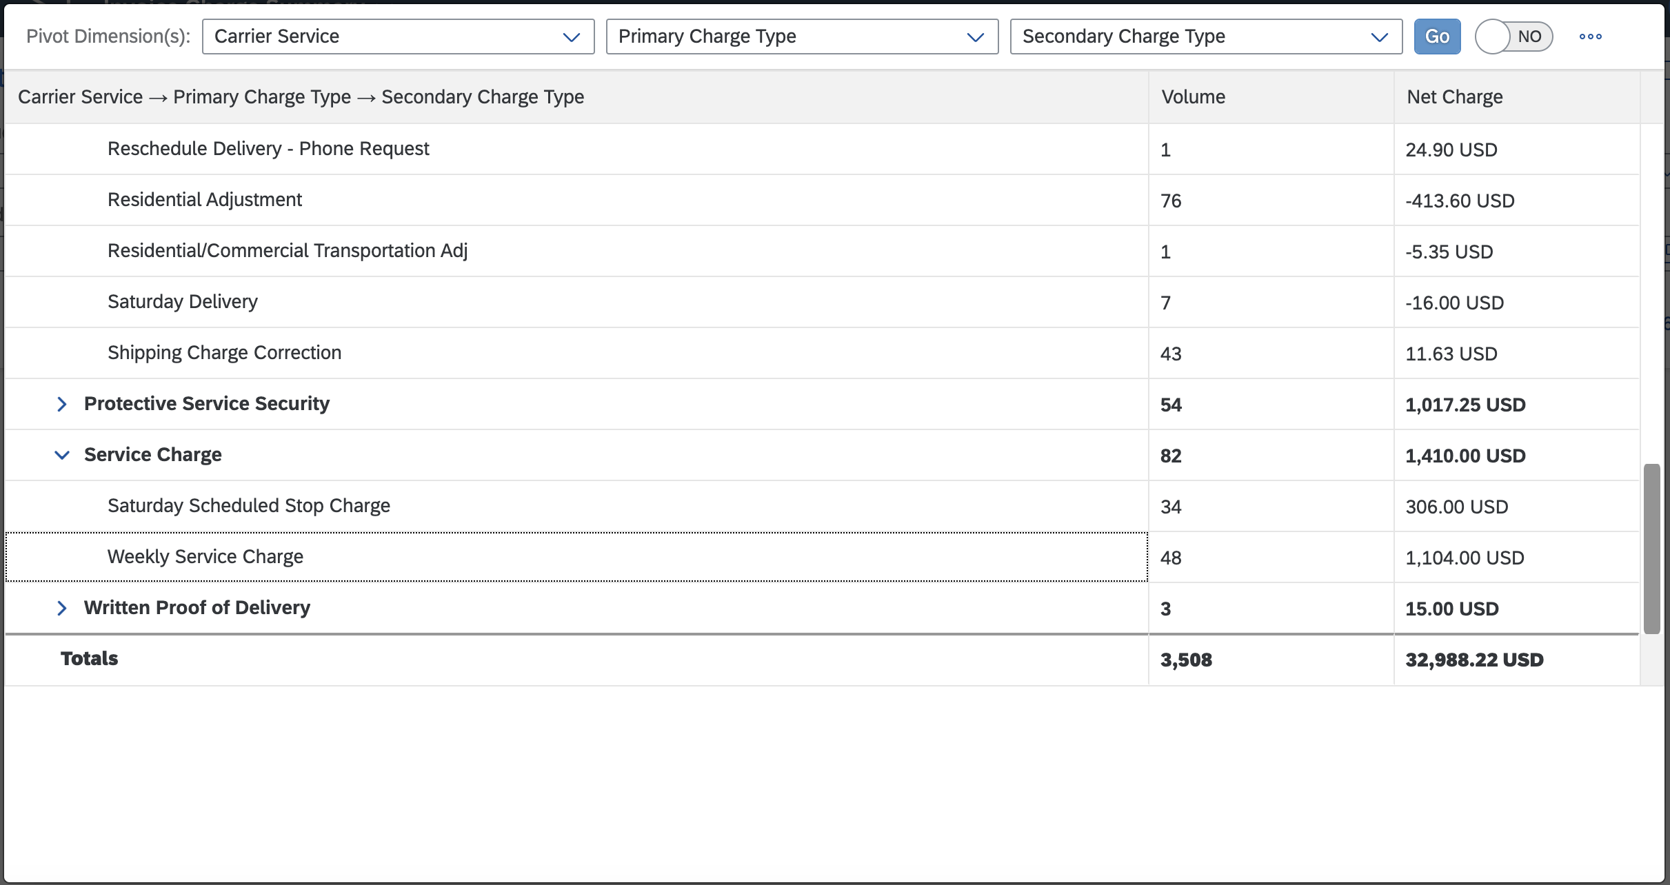Expand the Protective Service Security row
Image resolution: width=1670 pixels, height=885 pixels.
[x=62, y=404]
